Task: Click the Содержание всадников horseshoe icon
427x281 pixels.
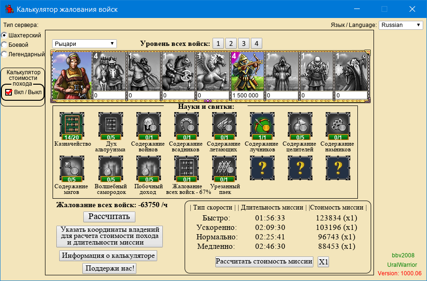Action: (x=186, y=124)
